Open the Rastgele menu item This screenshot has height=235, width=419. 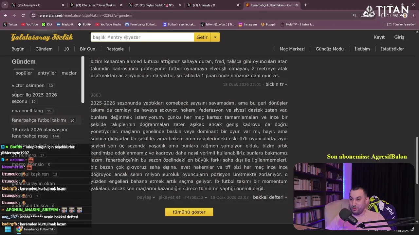pos(115,49)
